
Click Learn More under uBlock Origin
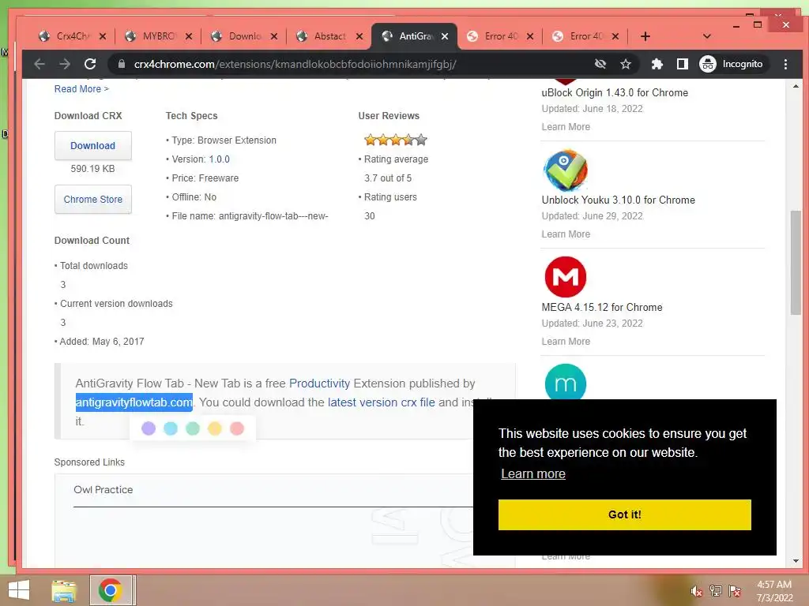point(566,127)
